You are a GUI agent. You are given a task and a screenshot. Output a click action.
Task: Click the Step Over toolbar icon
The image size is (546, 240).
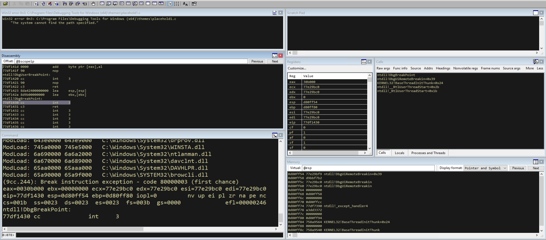tap(71, 4)
